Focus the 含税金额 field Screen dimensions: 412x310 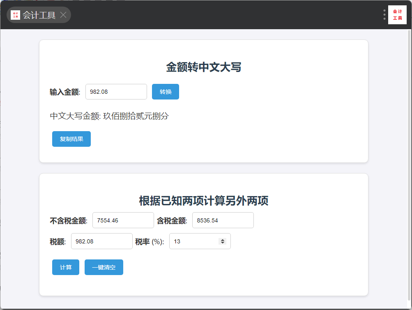[x=223, y=220]
